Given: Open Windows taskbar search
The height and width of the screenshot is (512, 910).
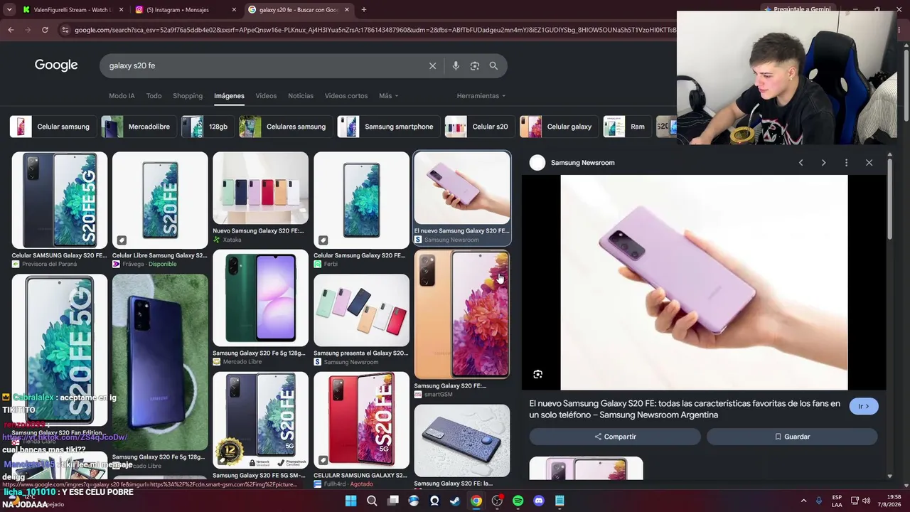Looking at the screenshot, I should tap(372, 501).
